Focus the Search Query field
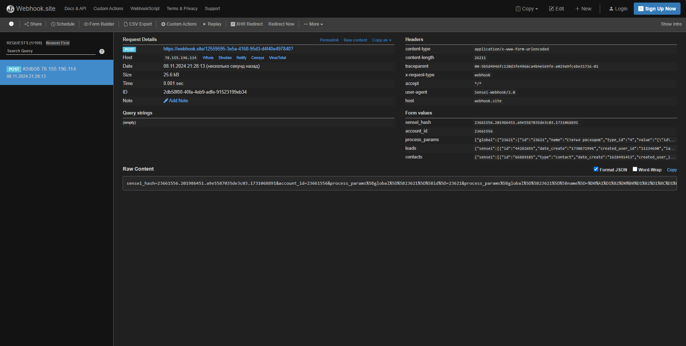Viewport: 686px width, 346px height. coord(51,51)
